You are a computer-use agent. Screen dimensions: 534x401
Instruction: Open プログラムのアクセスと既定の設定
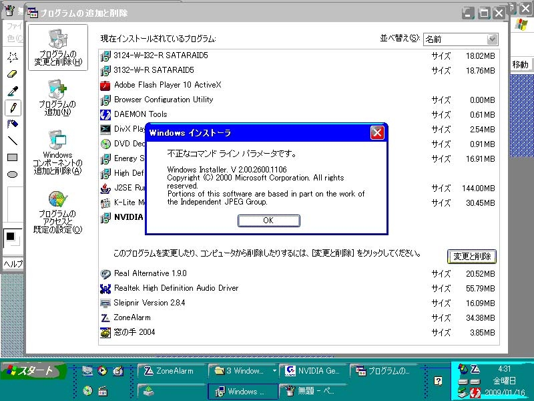coord(57,212)
